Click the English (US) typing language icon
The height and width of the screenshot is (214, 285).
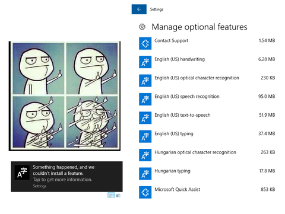pos(145,136)
